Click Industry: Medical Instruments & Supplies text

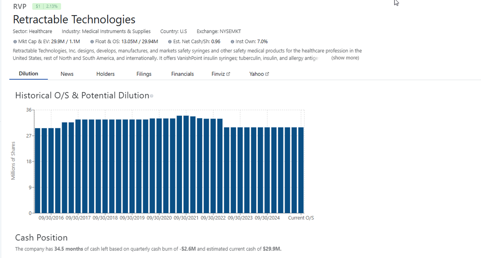[x=106, y=31]
